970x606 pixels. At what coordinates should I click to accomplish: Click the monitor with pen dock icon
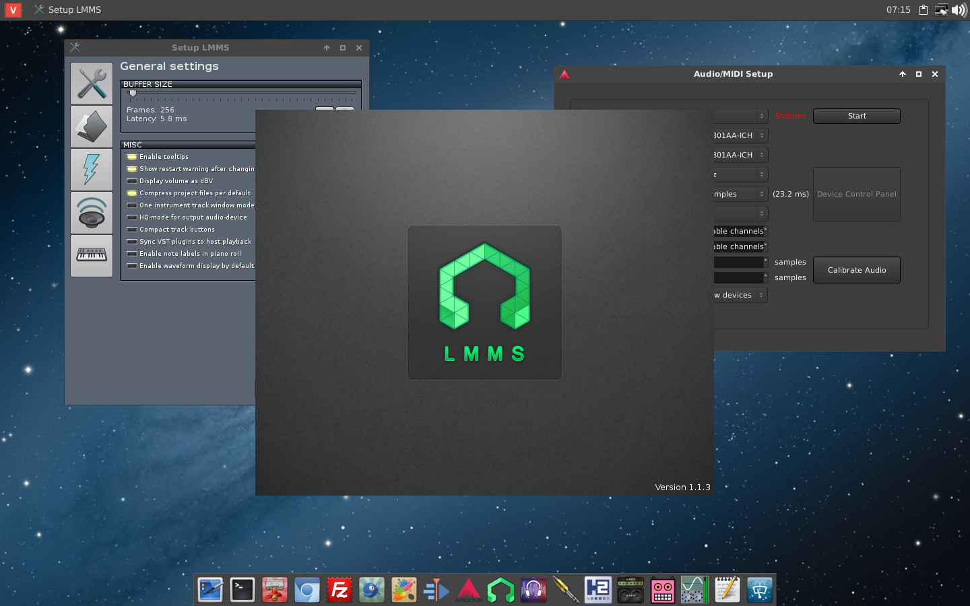(x=210, y=590)
